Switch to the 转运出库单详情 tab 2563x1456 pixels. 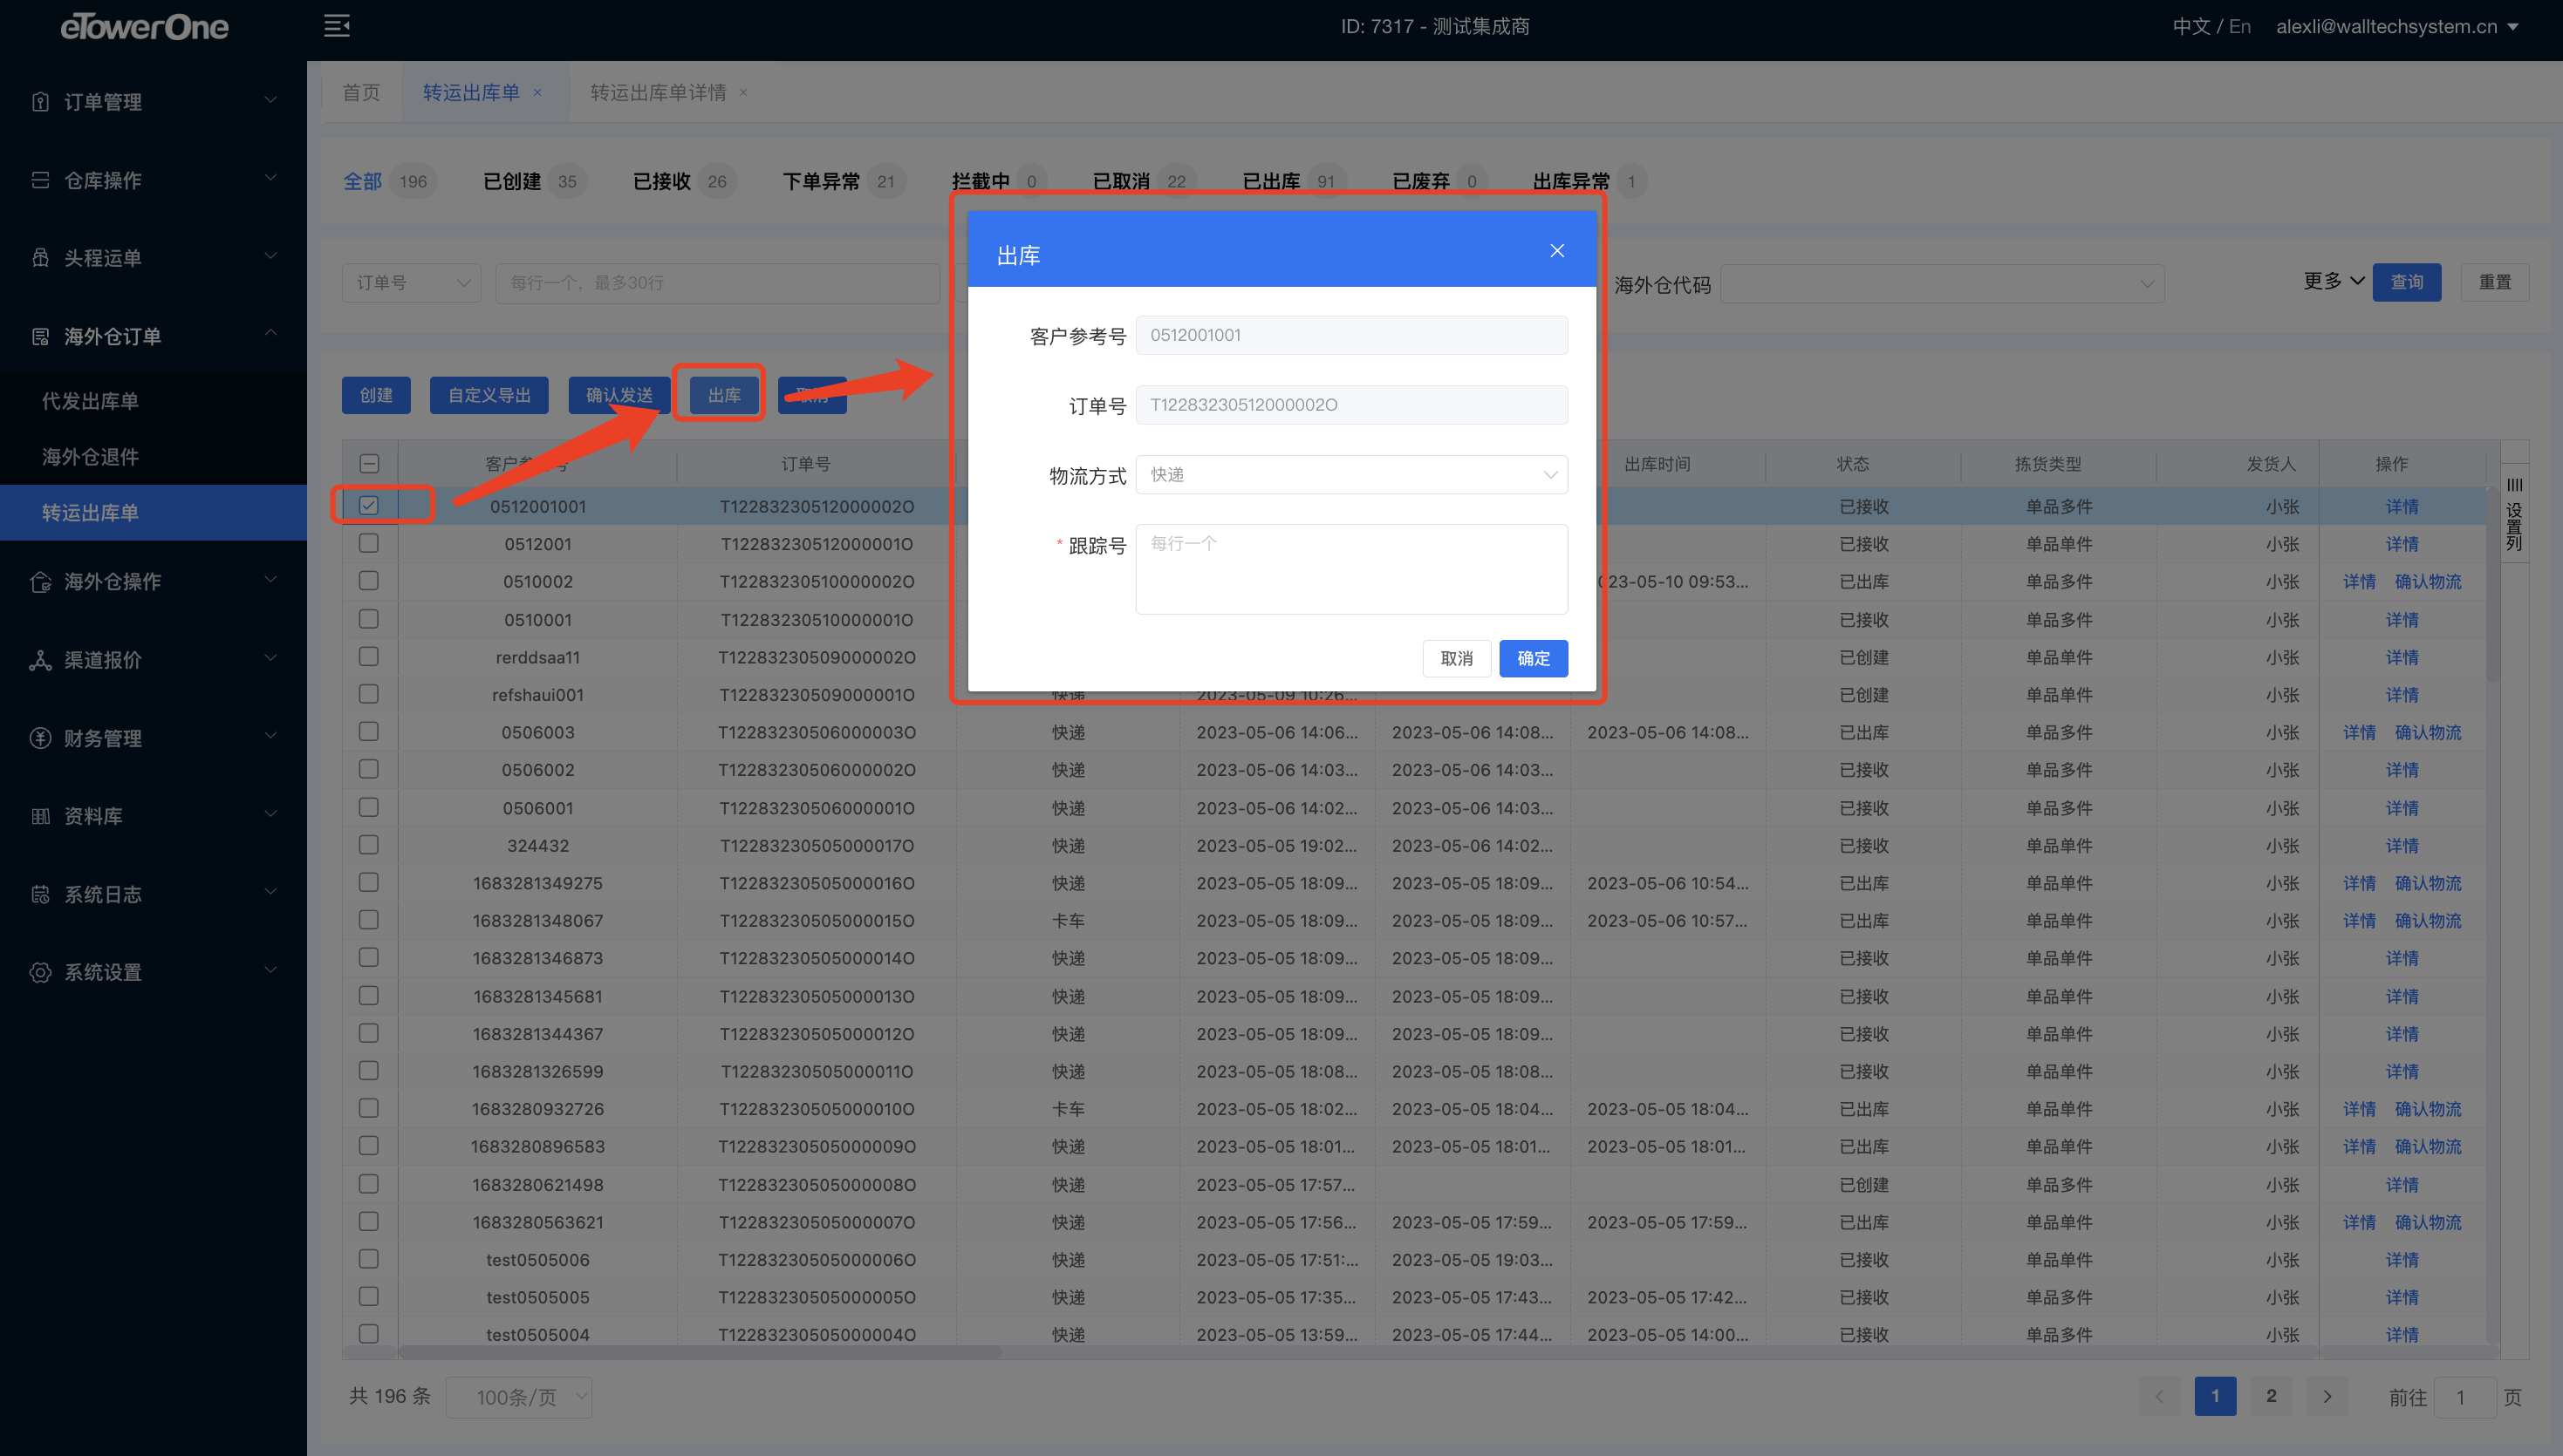pyautogui.click(x=657, y=93)
